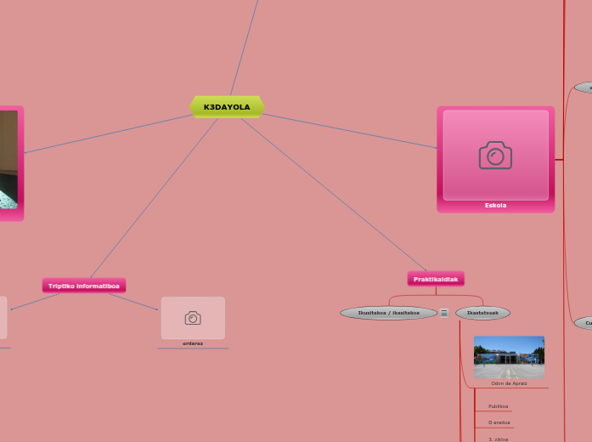This screenshot has height=442, width=592.
Task: Click the red connector line right of Eskola
Action: (560, 159)
